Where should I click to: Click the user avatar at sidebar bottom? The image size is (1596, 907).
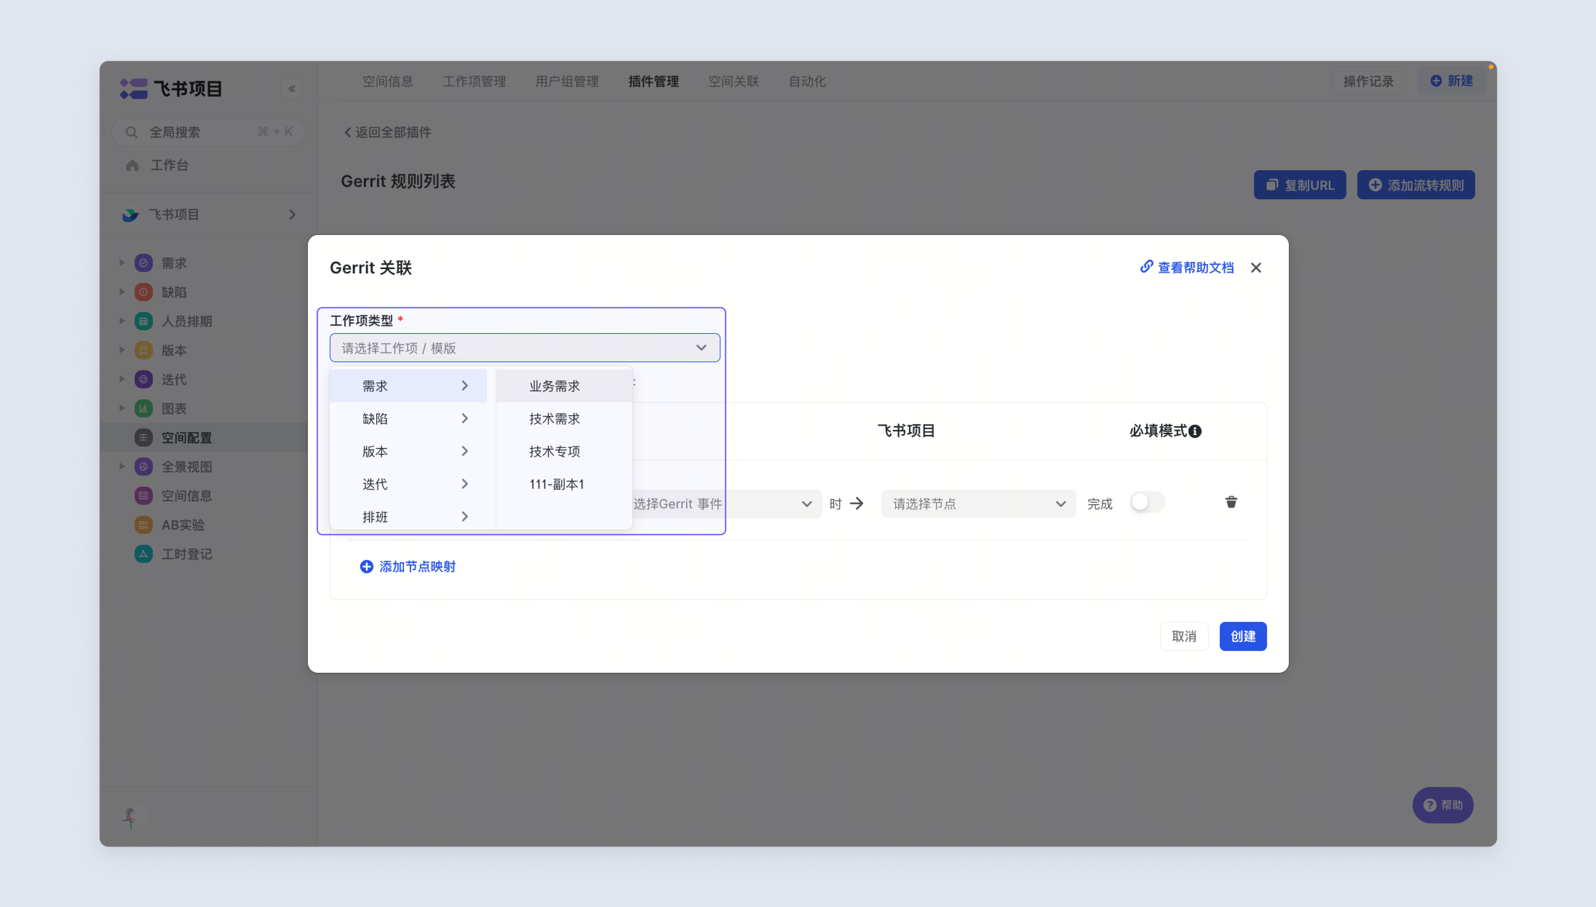pos(130,817)
